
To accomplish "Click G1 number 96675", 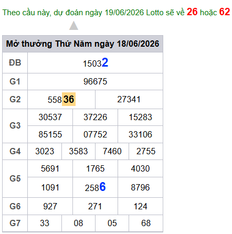I will tap(95, 81).
